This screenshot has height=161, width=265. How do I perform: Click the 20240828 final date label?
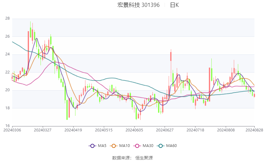(254, 129)
